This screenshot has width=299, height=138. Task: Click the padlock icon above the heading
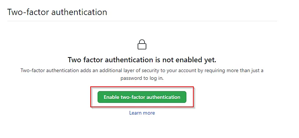(x=142, y=45)
